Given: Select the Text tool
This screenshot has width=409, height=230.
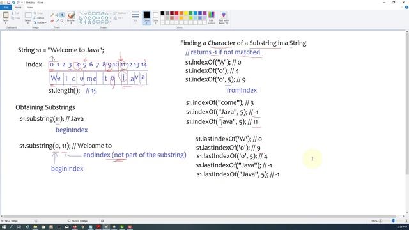Looking at the screenshot, I should [x=62, y=15].
